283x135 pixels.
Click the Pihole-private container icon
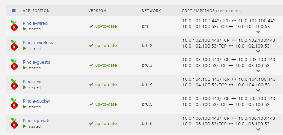(14, 123)
